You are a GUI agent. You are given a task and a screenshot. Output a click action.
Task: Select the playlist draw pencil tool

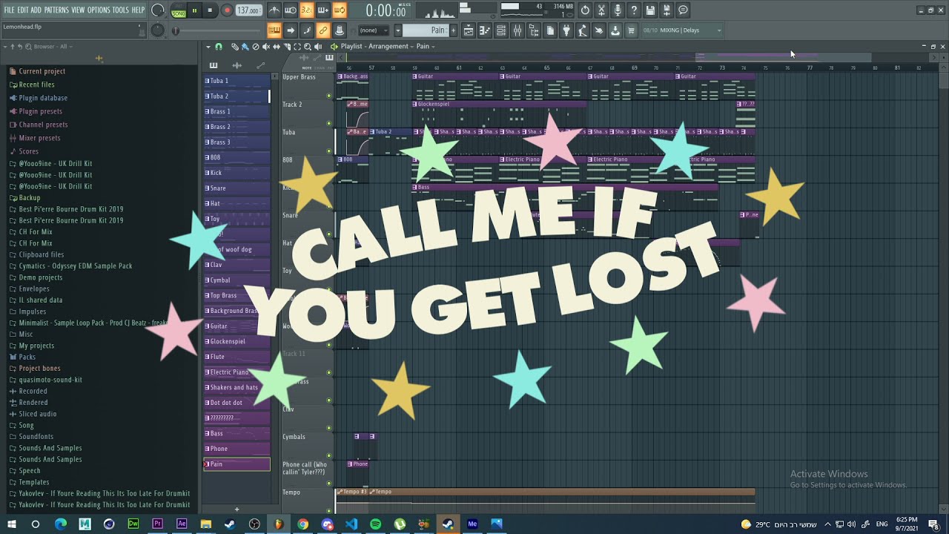[234, 47]
